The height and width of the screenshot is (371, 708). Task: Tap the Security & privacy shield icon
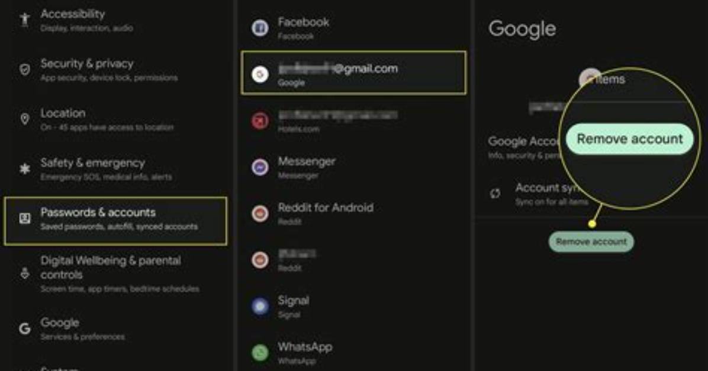pos(24,70)
